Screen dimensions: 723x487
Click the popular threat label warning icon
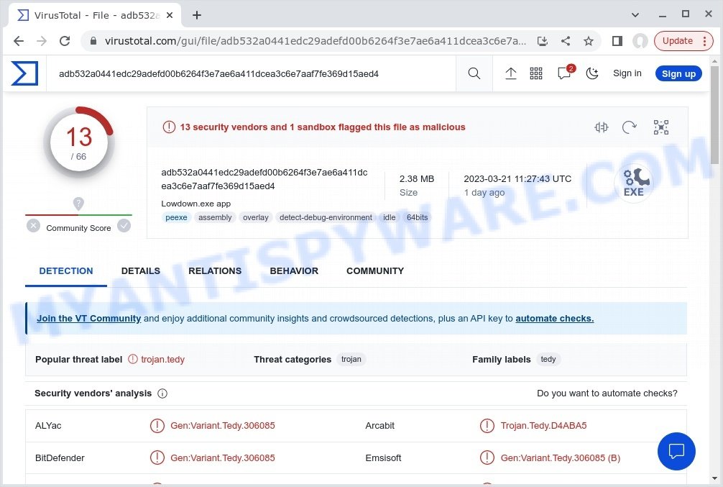tap(133, 359)
